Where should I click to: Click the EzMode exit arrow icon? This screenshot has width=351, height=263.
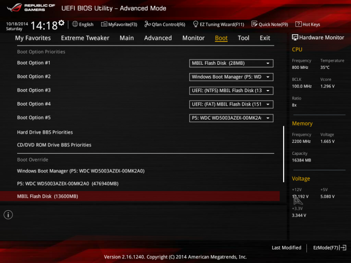point(343,247)
